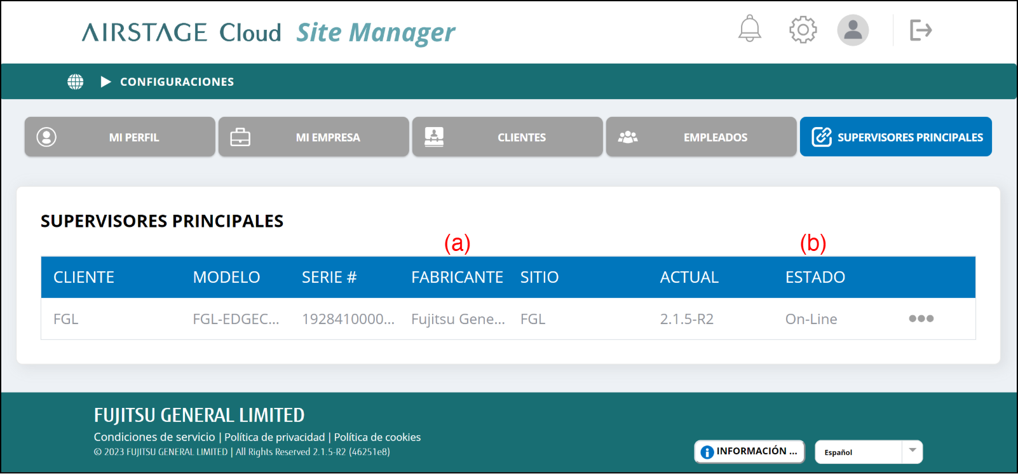Open the Política de cookies link
The height and width of the screenshot is (474, 1018).
point(377,437)
